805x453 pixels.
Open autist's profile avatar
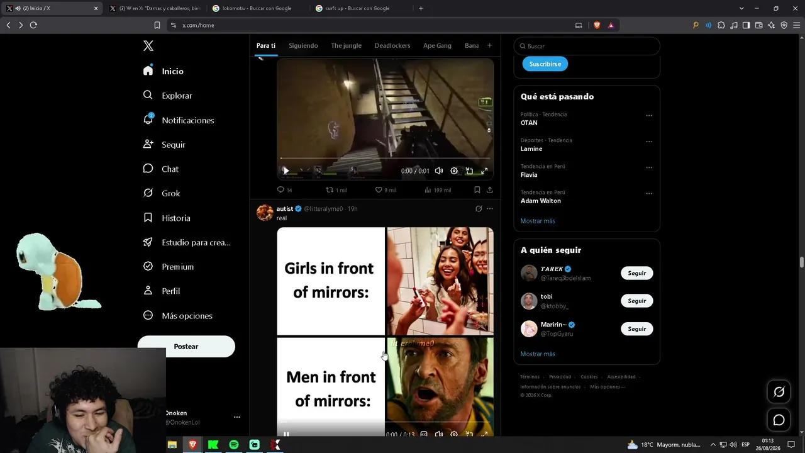265,213
